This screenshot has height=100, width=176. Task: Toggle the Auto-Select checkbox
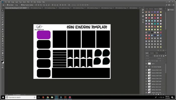point(8,5)
